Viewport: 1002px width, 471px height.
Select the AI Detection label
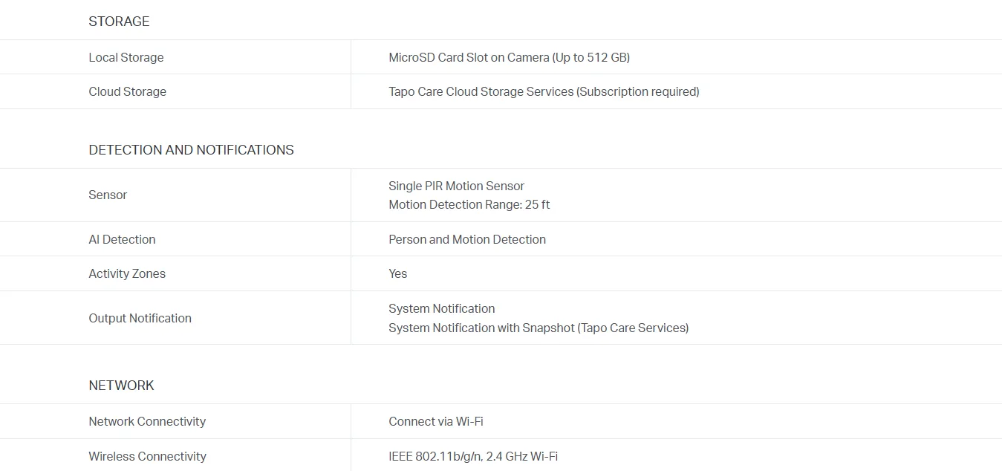(x=122, y=239)
